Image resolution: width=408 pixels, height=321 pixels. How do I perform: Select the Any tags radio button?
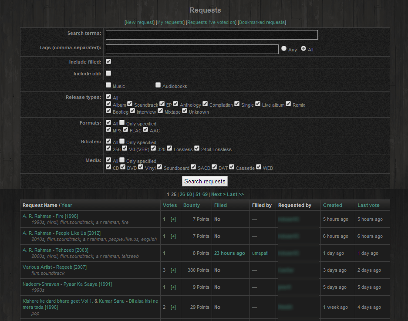[x=284, y=48]
